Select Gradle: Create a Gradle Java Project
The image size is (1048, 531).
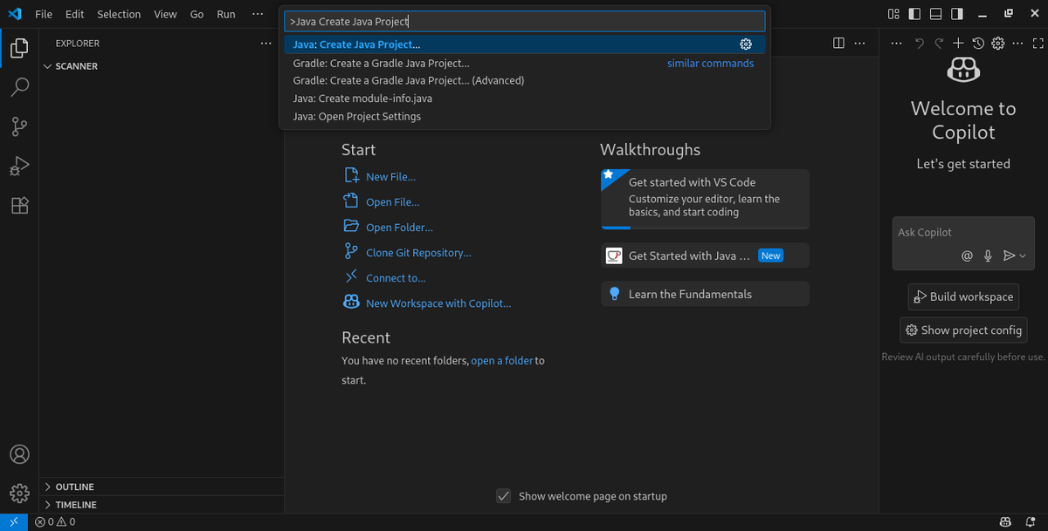(524, 63)
